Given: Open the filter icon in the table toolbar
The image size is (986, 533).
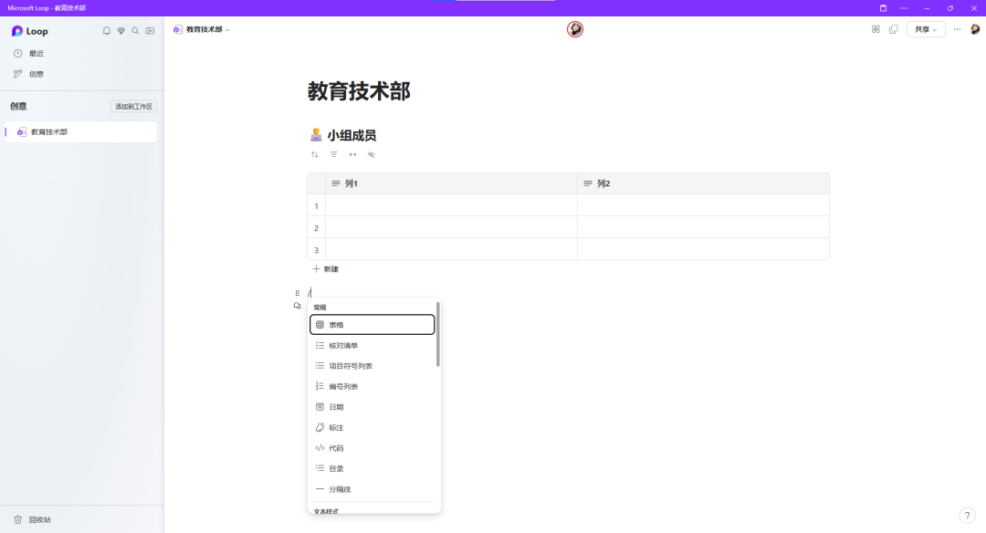Looking at the screenshot, I should point(334,154).
